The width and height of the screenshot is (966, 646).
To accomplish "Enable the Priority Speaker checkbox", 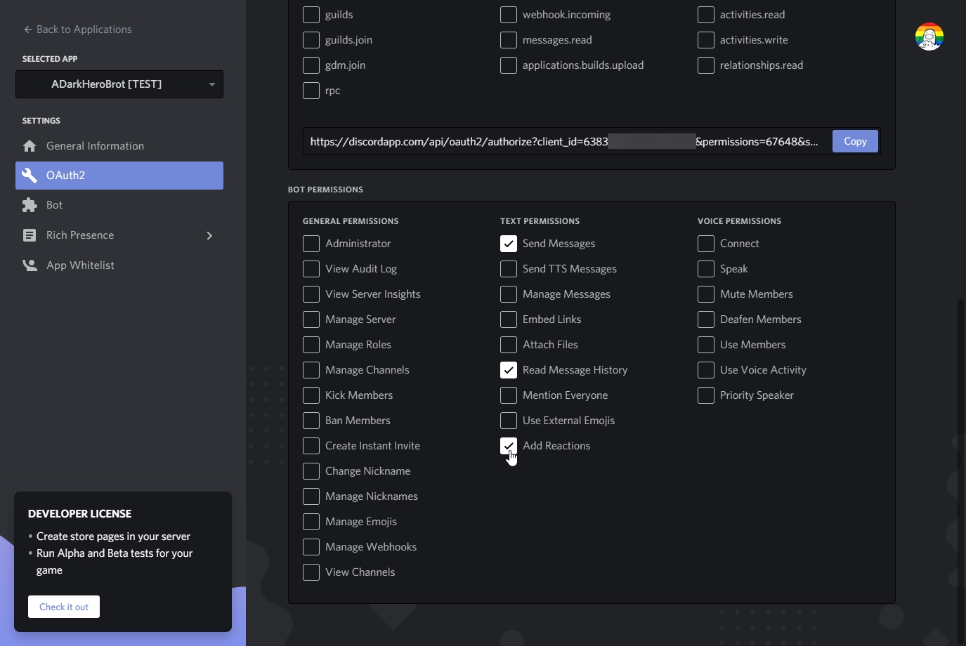I will (x=706, y=395).
